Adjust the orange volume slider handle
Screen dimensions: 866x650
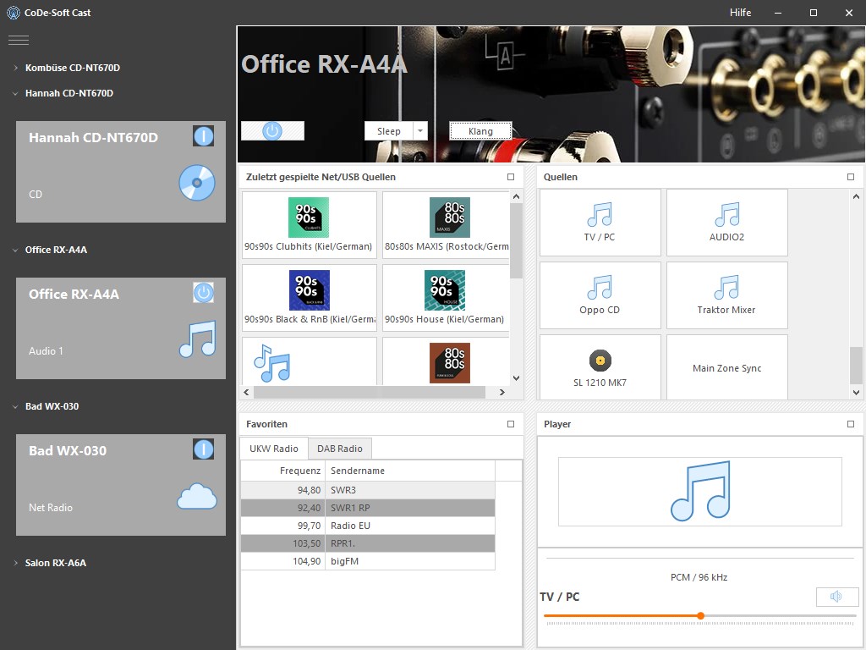[x=700, y=615]
